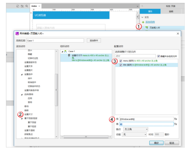187x150 pixels.
Task: Click the lightning bolt action icon in Case 1
Action: (69, 55)
